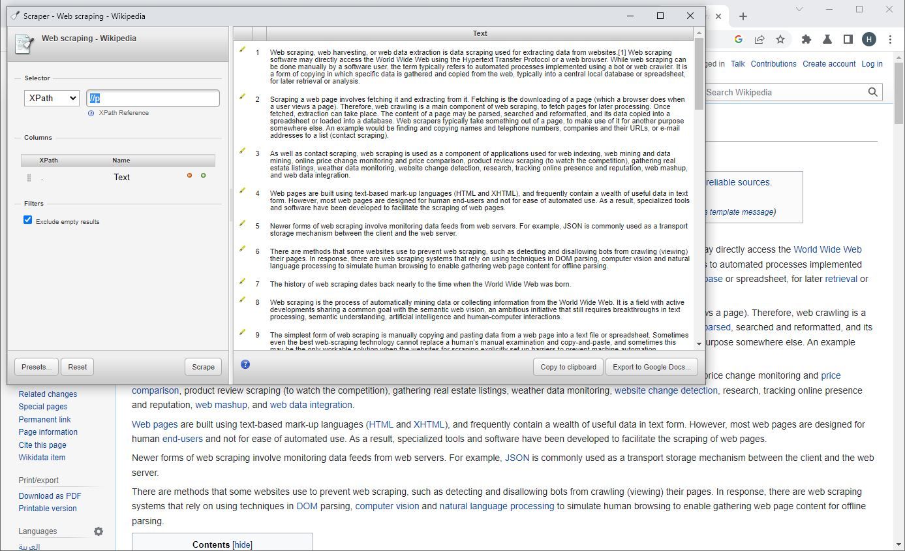Click Download as PDF link
This screenshot has height=551, width=905.
click(x=50, y=496)
